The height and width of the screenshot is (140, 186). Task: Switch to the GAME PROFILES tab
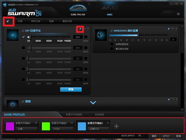pos(15,114)
